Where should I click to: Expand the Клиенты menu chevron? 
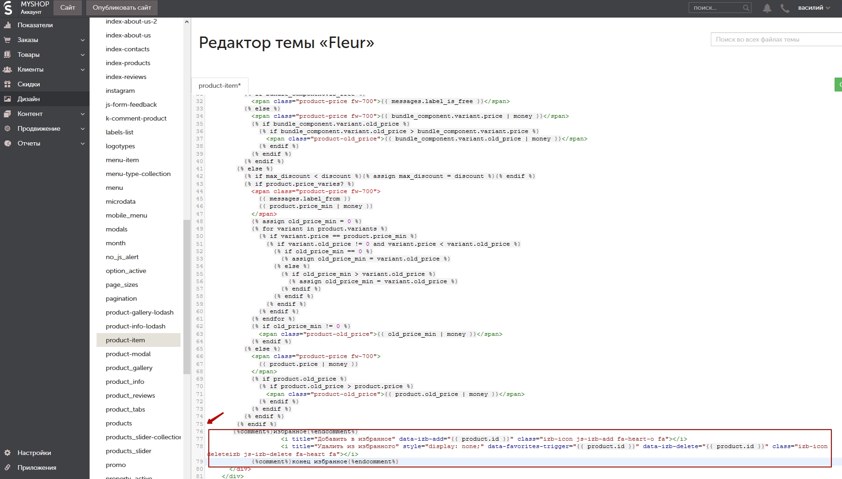pos(83,70)
